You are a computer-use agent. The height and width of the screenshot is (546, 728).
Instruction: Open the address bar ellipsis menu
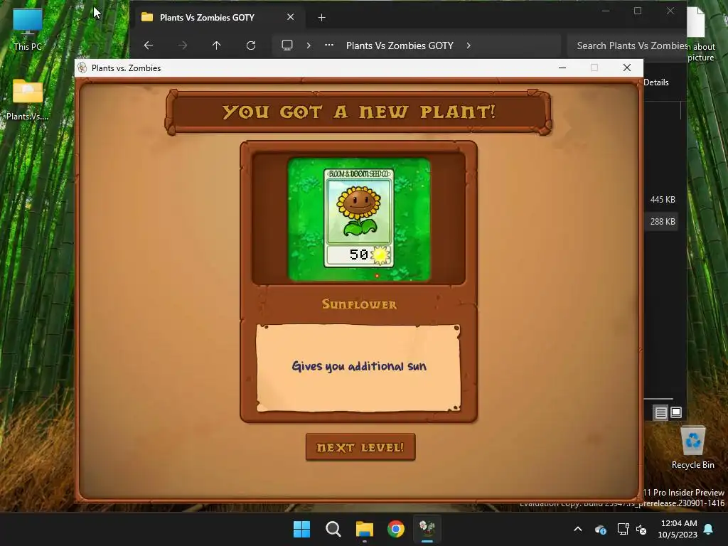coord(329,45)
